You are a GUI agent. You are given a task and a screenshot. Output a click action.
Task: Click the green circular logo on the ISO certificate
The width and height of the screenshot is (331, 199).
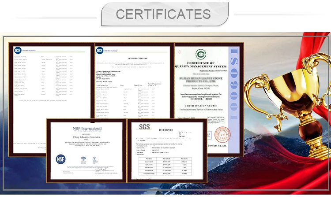(x=202, y=54)
